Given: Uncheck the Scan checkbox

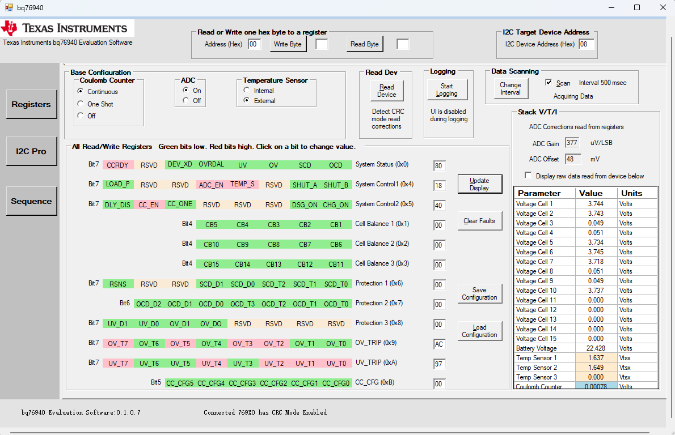Looking at the screenshot, I should click(549, 83).
